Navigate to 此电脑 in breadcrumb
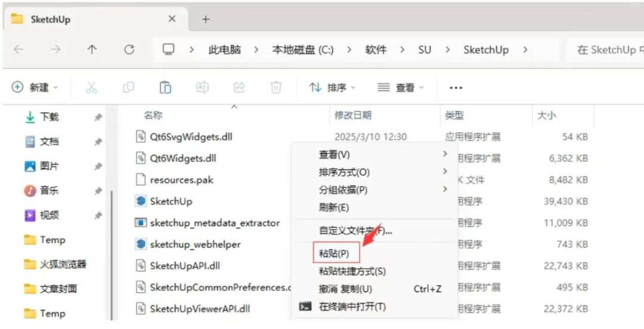The width and height of the screenshot is (644, 329). pyautogui.click(x=224, y=49)
